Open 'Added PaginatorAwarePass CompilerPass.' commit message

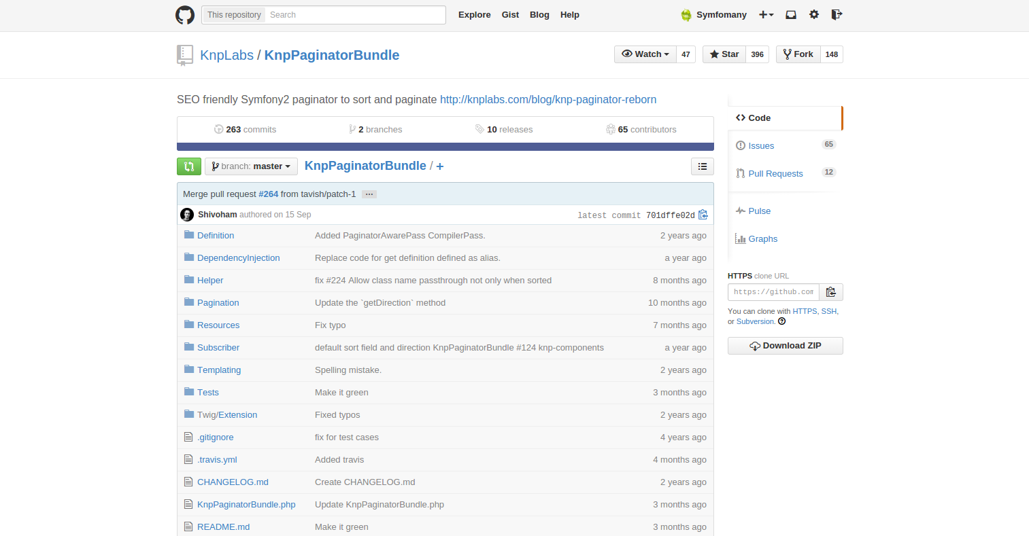point(400,236)
